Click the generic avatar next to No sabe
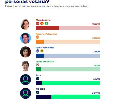121x104 pixels. 26,93
